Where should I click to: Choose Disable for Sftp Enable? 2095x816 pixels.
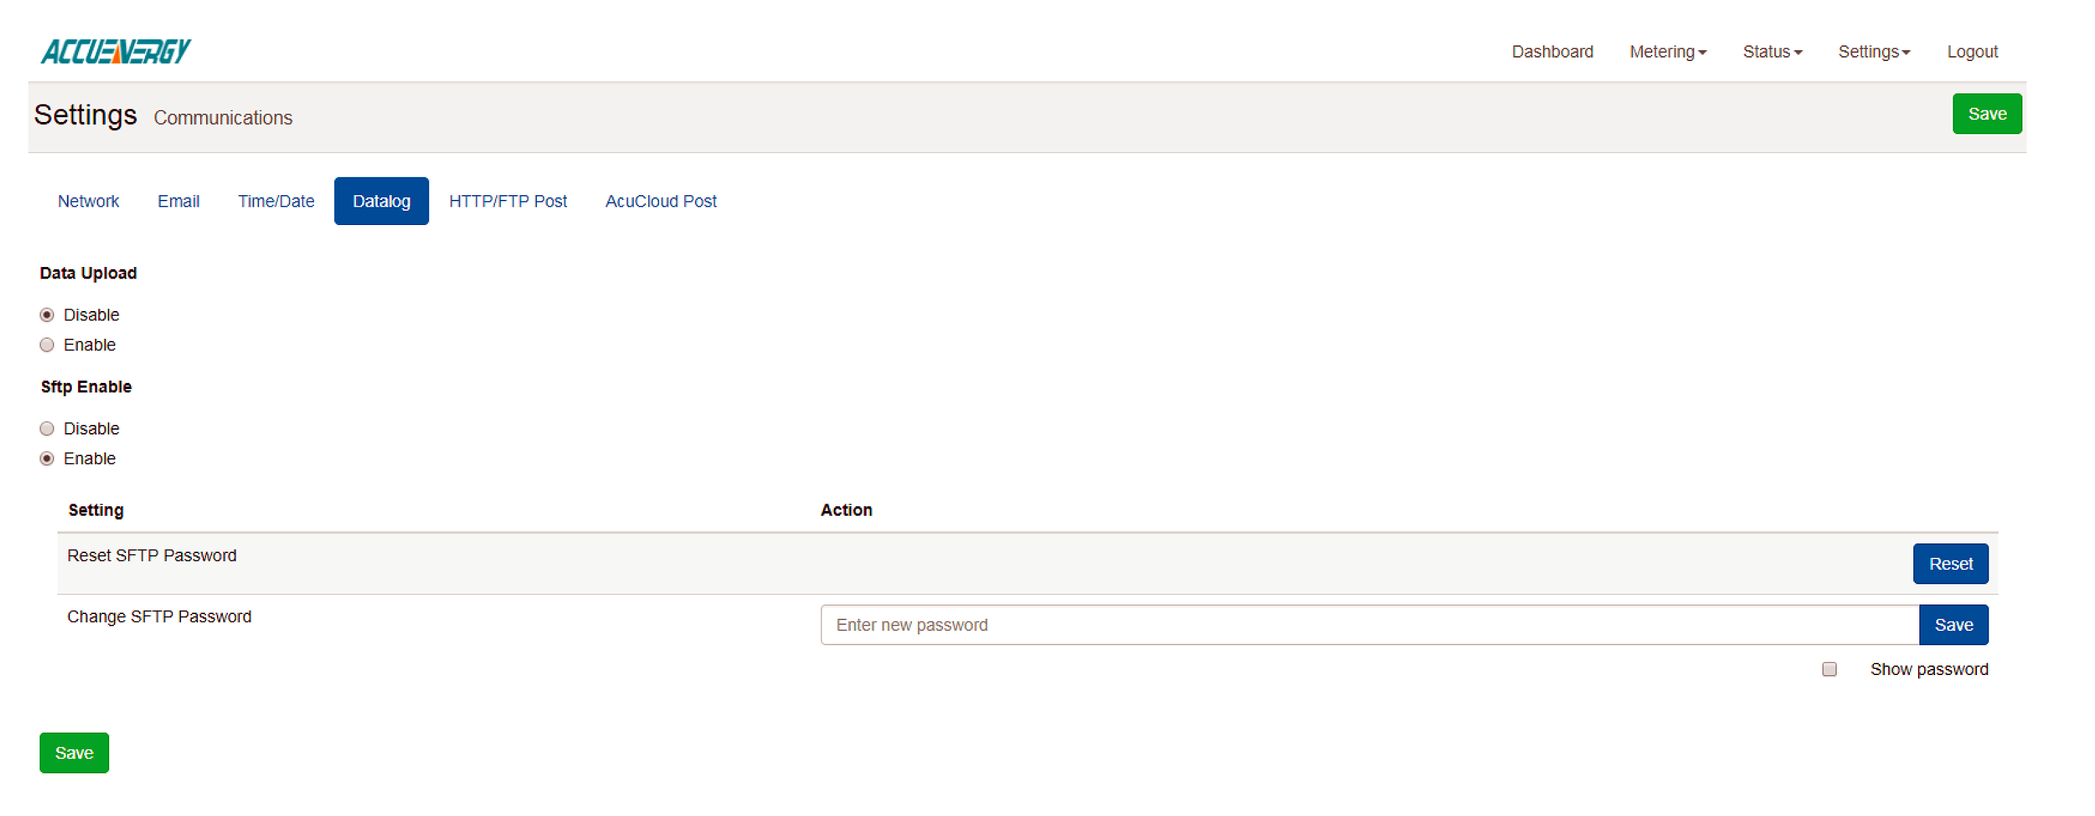[47, 429]
